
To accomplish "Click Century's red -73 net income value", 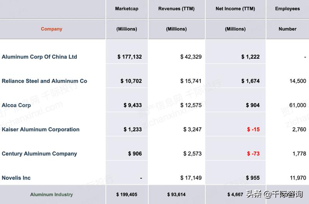I will (x=253, y=154).
